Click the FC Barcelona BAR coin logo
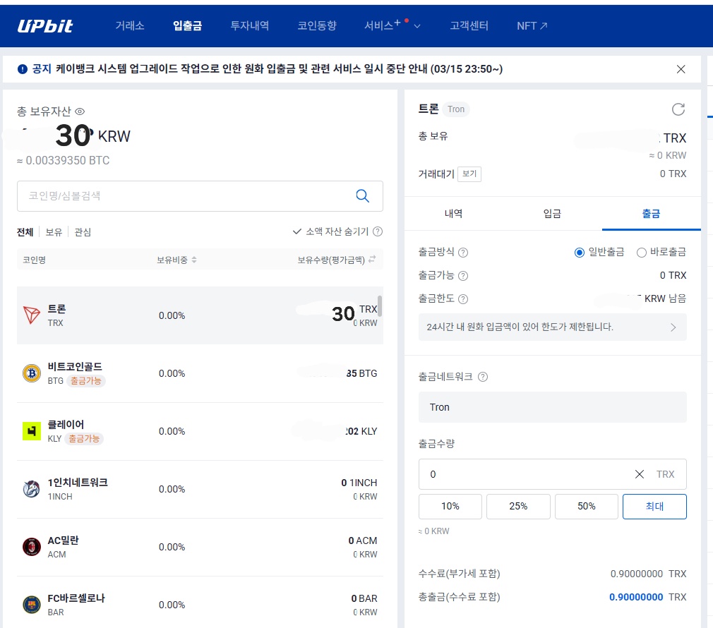713x628 pixels. pos(31,605)
